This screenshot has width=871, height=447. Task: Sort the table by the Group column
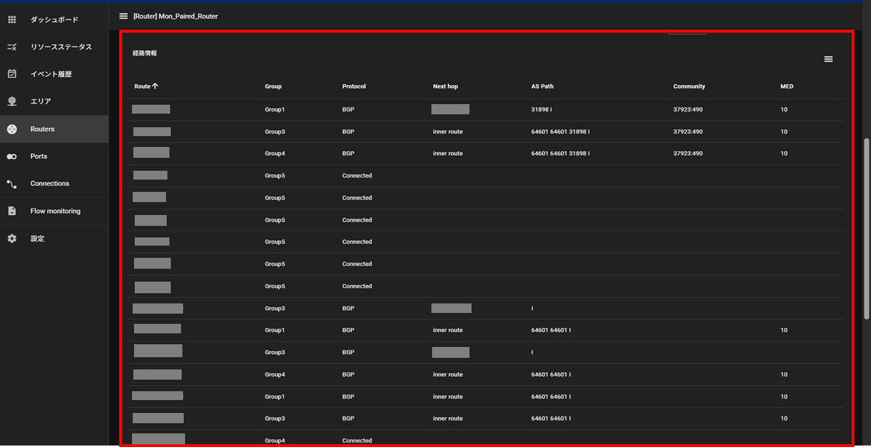pyautogui.click(x=273, y=86)
